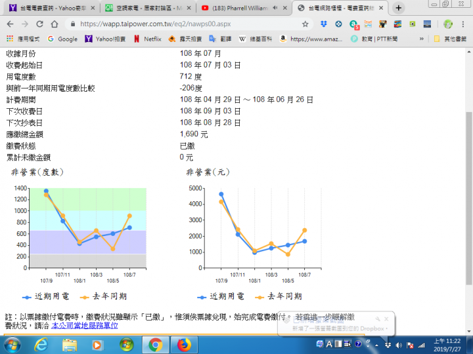This screenshot has height=354, width=473.
Task: Open the Amazon bookmark
Action: tap(311, 39)
